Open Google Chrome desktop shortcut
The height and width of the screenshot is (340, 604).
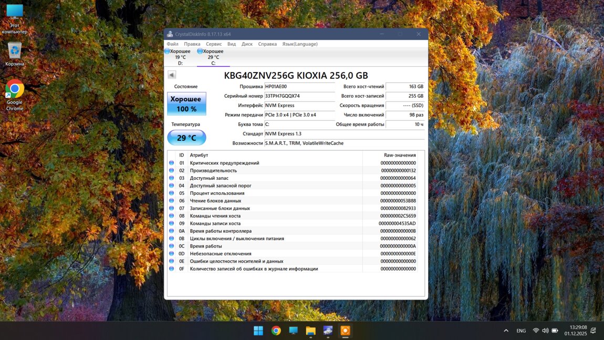pos(15,95)
